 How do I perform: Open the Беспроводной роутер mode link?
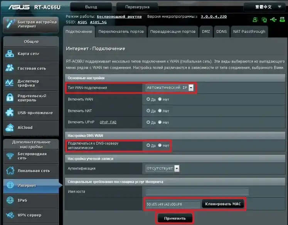click(x=119, y=17)
